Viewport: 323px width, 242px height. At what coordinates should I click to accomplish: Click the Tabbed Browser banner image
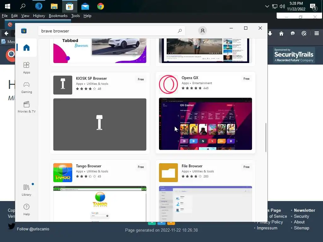pyautogui.click(x=100, y=51)
